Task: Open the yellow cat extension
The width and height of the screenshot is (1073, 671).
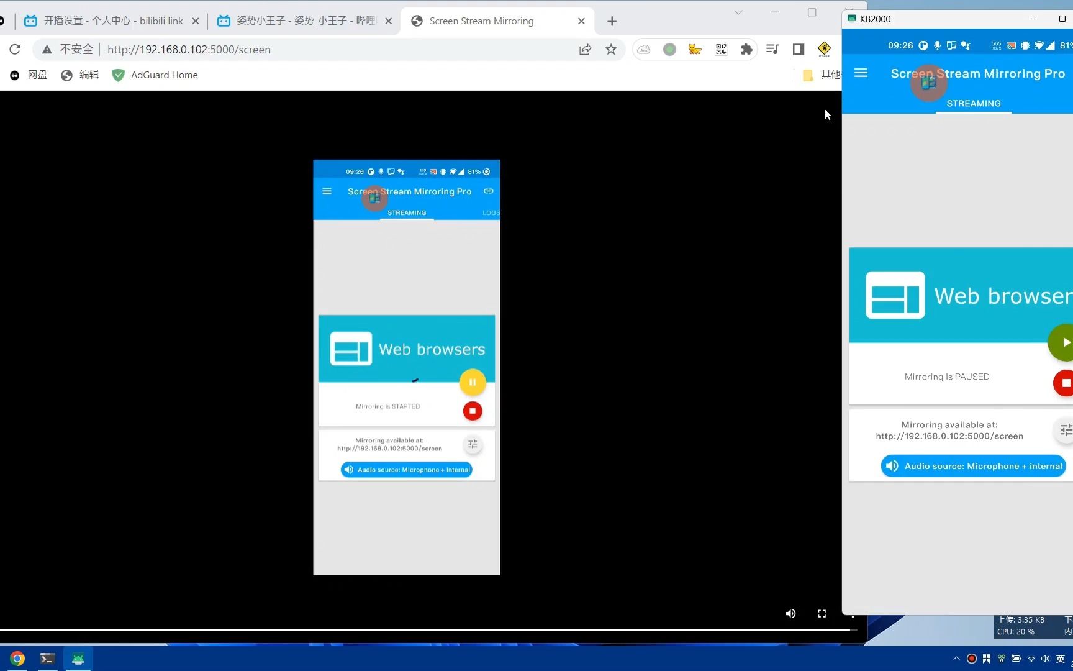Action: pyautogui.click(x=695, y=50)
